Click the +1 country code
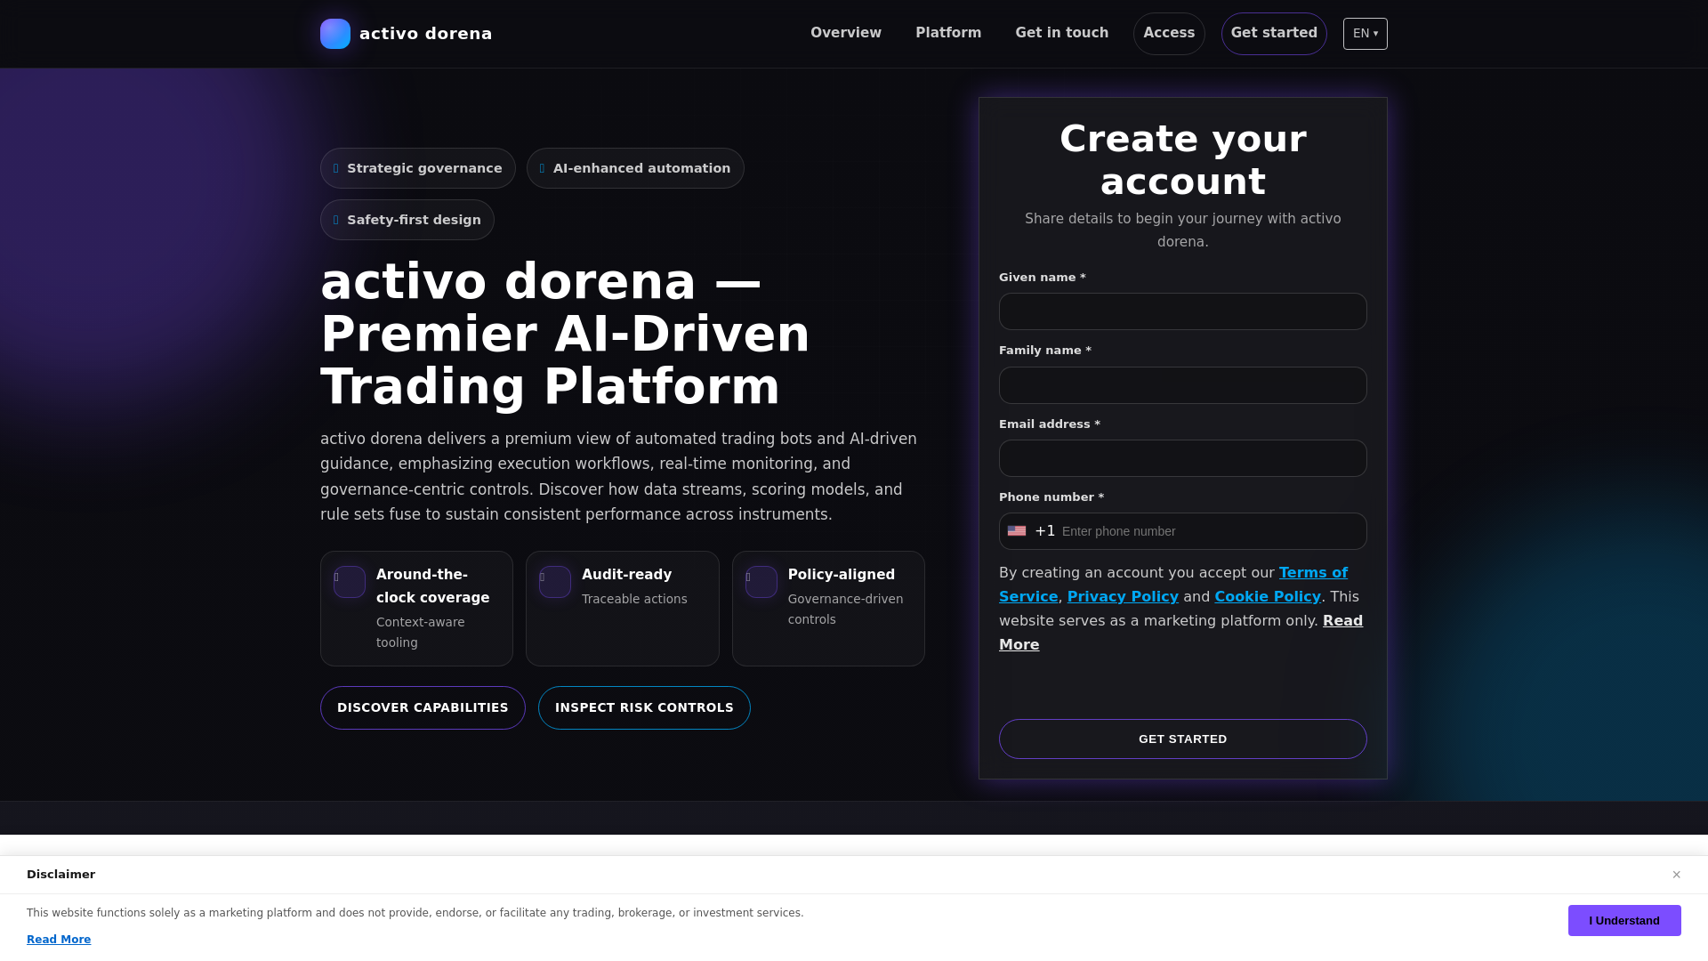This screenshot has height=961, width=1708. point(1045,531)
